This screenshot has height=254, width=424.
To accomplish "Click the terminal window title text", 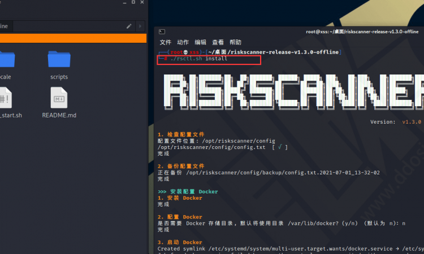I will click(362, 32).
